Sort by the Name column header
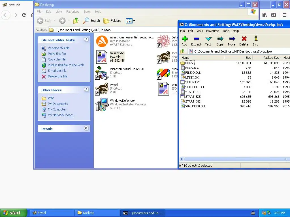Screen dimensions: 290x217 pos(202,58)
